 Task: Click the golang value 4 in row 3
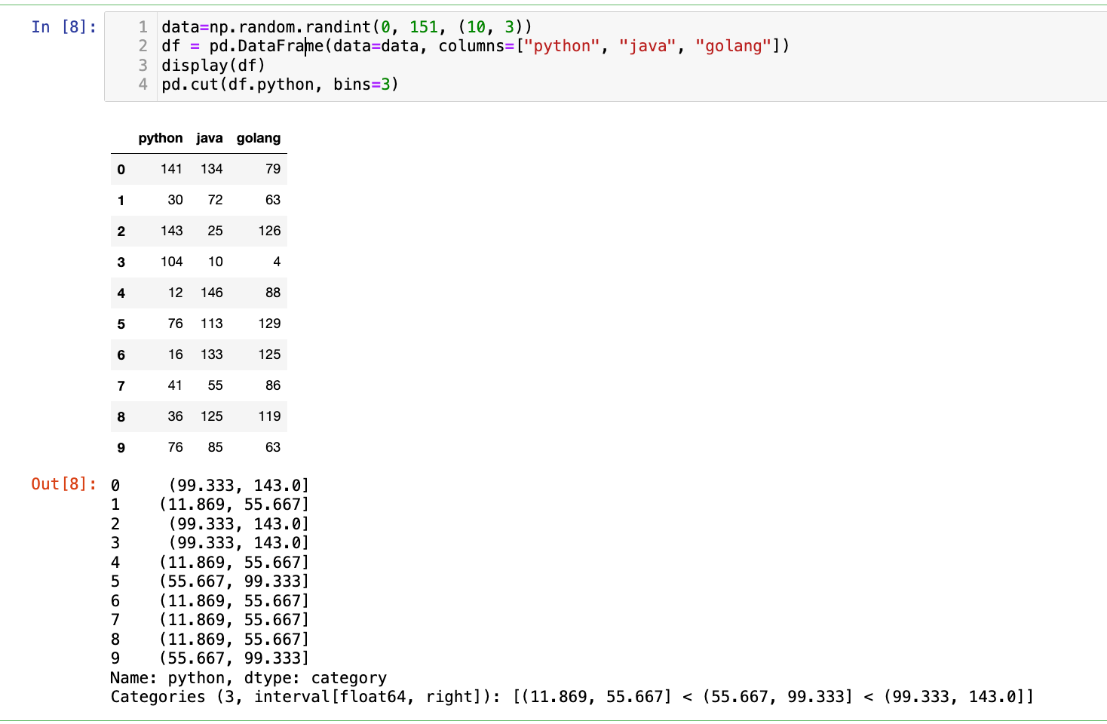(x=276, y=262)
